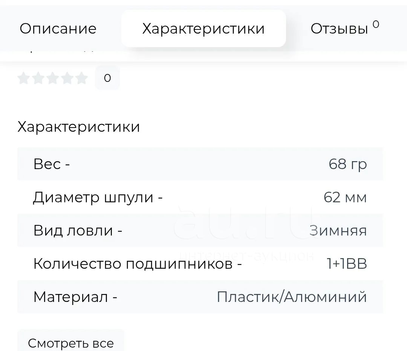
Task: Click the Характеристики section heading
Action: [x=79, y=127]
